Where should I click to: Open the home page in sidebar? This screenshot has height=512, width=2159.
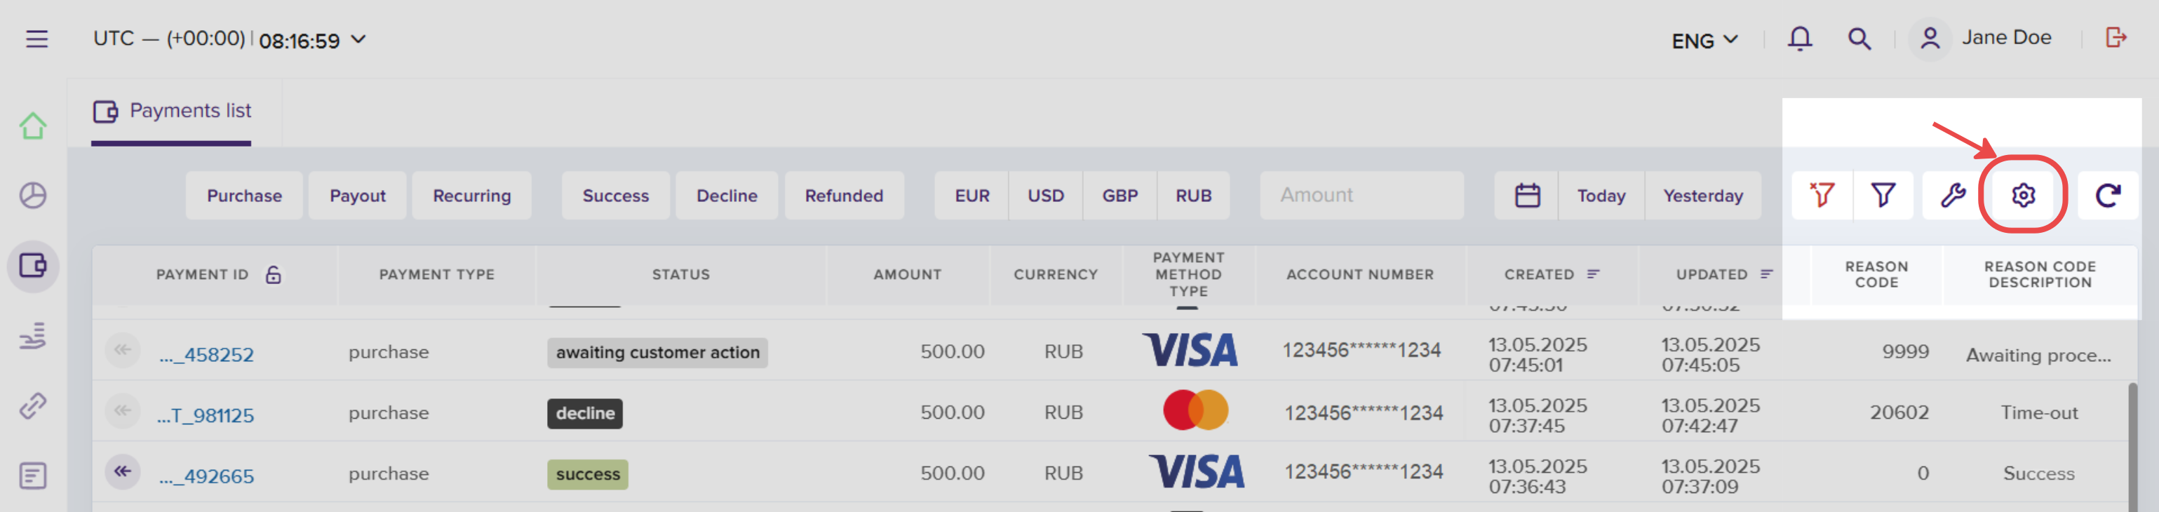click(33, 126)
